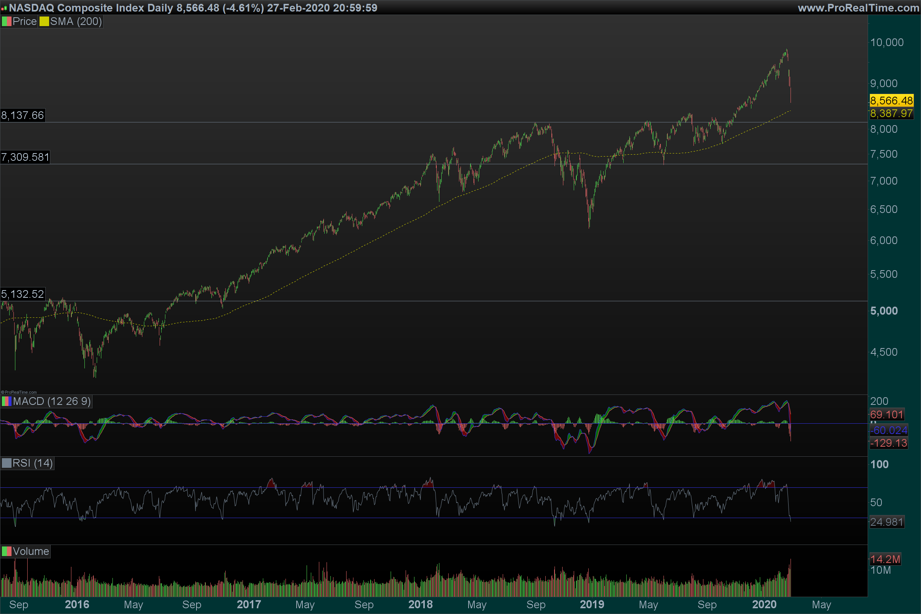Screen dimensions: 921x614
Task: Click the RSI (14) gray legend icon
Action: point(6,463)
